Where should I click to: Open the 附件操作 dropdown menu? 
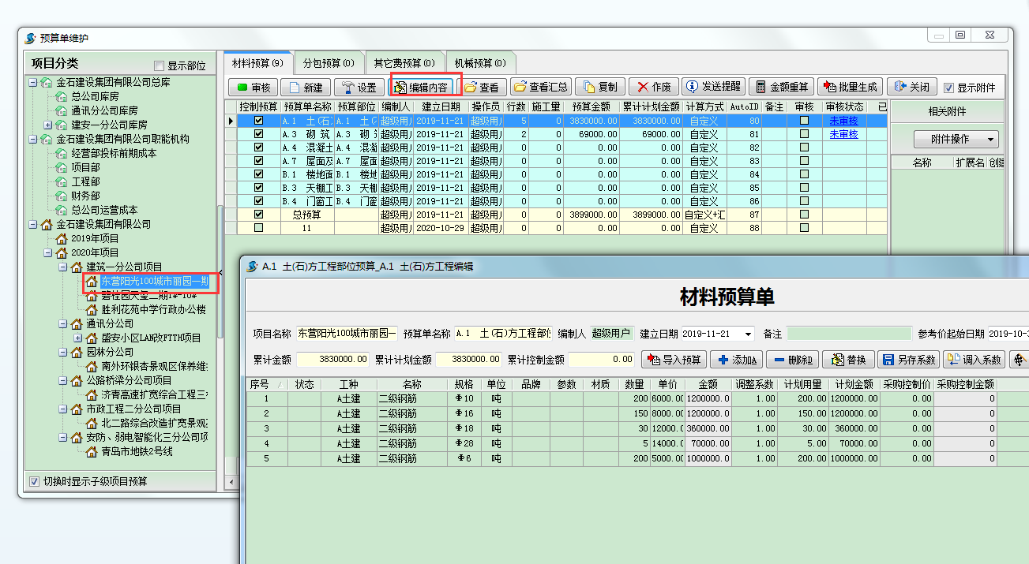956,140
